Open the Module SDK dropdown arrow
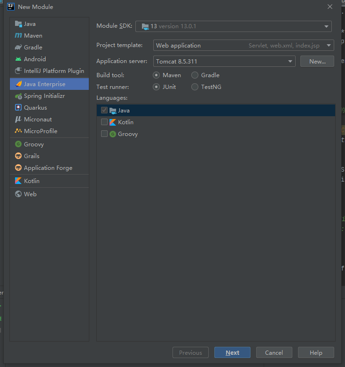Image resolution: width=345 pixels, height=367 pixels. [x=326, y=26]
